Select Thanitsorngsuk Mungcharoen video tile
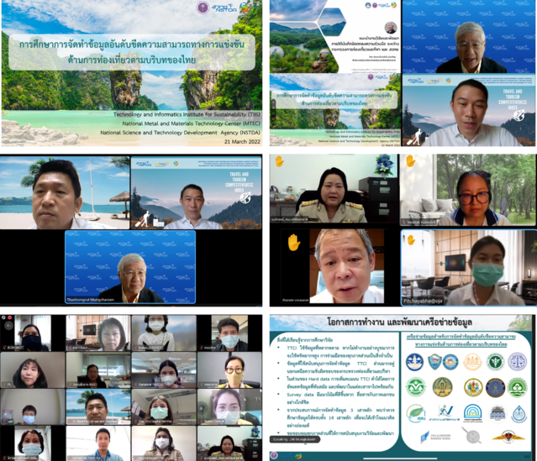This screenshot has width=537, height=461. point(130,267)
